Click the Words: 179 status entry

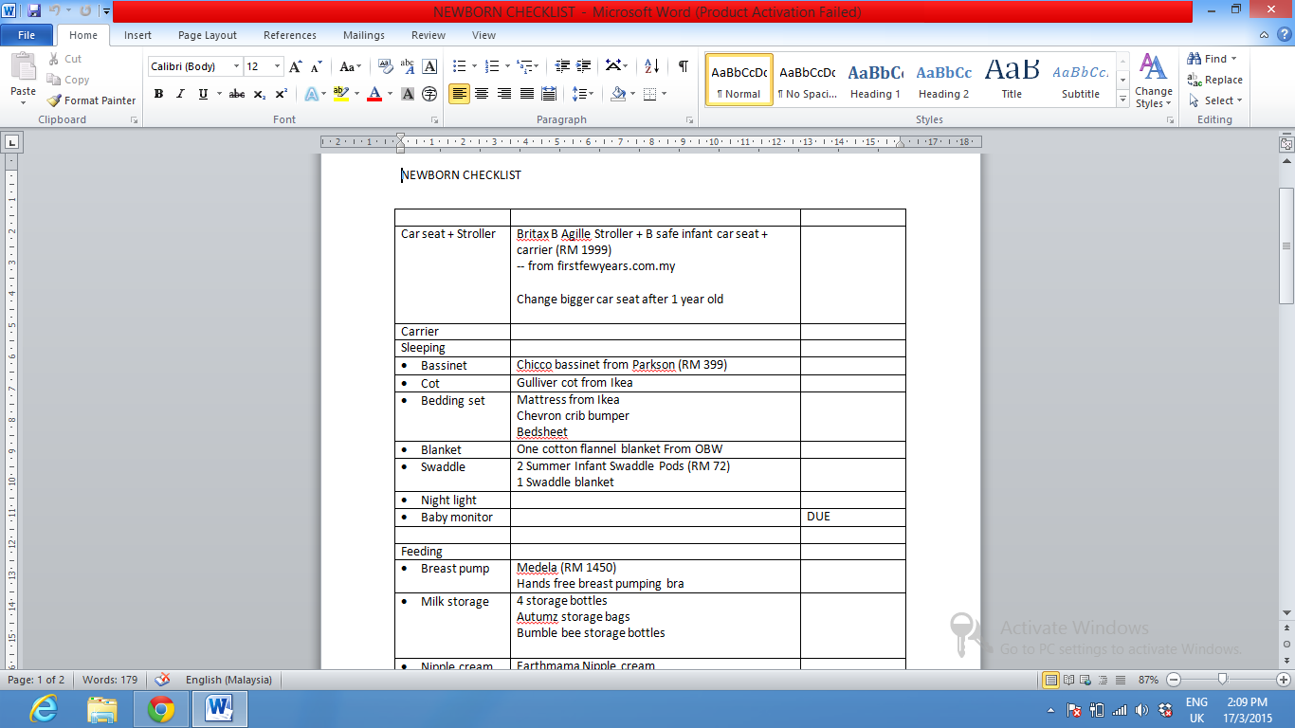[x=110, y=680]
